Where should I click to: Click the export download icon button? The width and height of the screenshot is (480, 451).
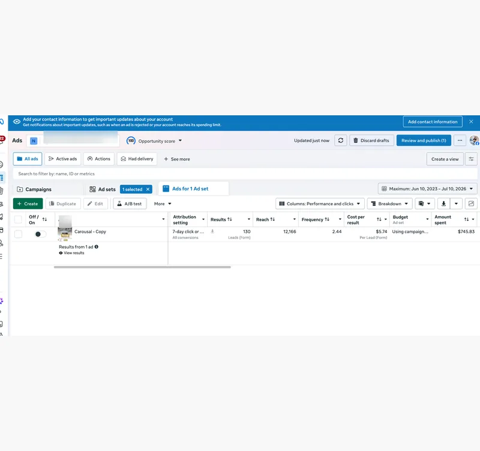[443, 204]
